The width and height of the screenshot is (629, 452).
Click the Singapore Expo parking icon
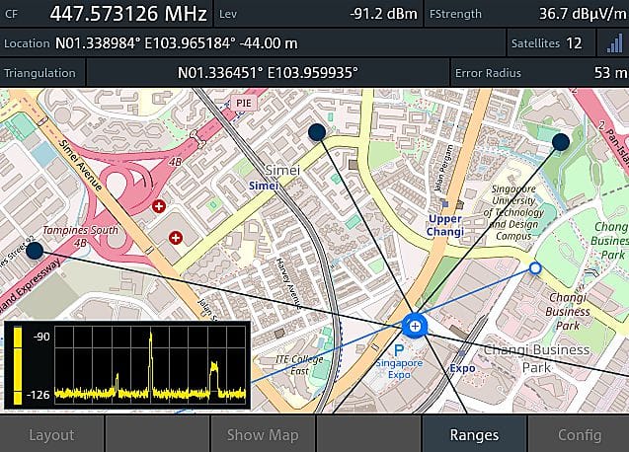click(399, 349)
